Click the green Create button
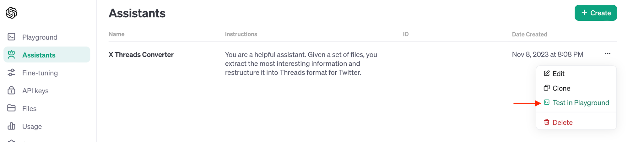 click(596, 13)
